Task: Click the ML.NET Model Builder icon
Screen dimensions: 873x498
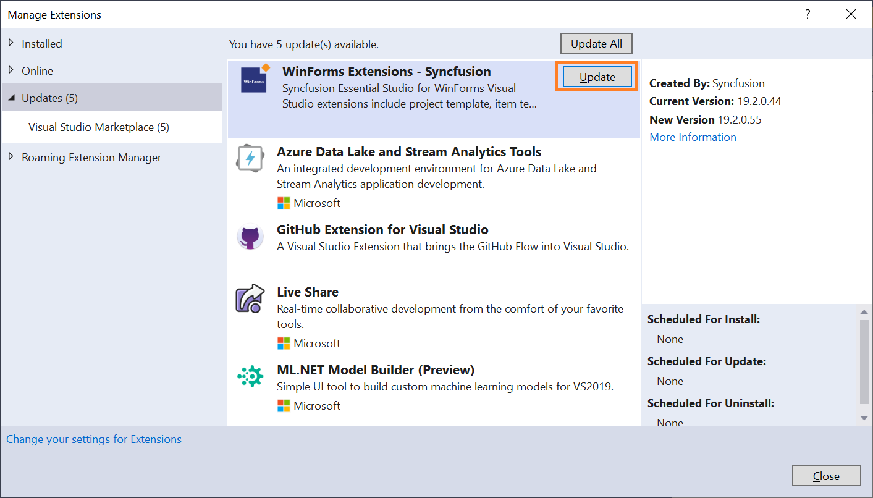Action: pos(250,376)
